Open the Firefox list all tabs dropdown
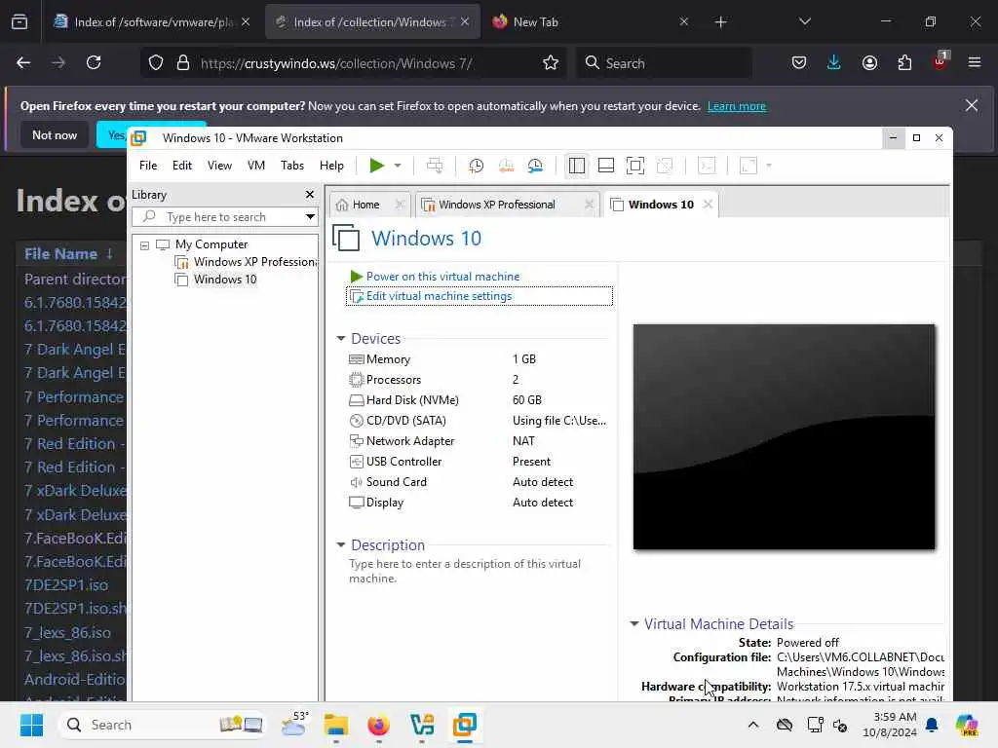The image size is (998, 748). point(805,22)
